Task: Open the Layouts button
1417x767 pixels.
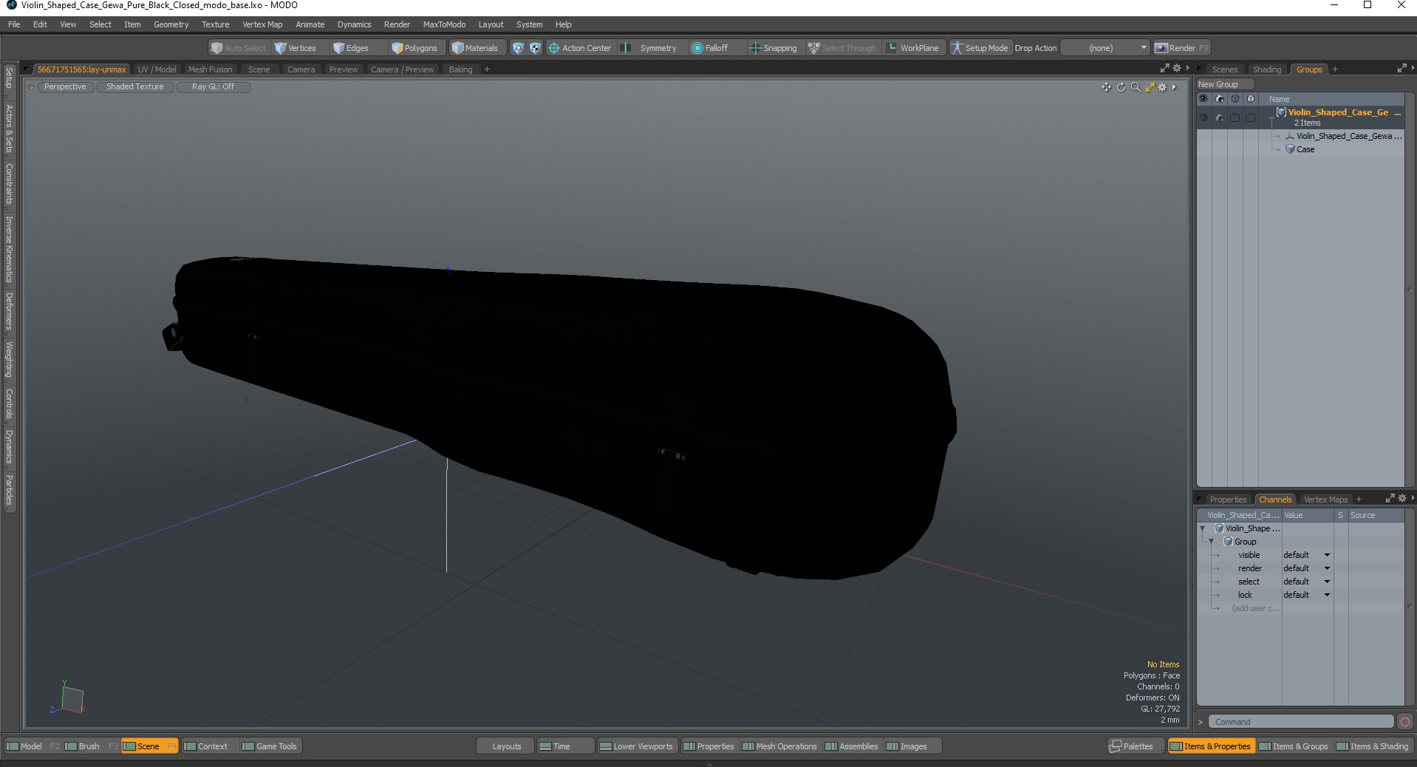Action: pos(506,746)
